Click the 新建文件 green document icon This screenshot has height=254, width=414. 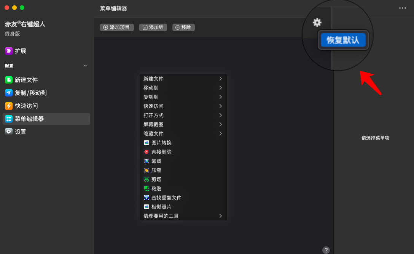point(8,80)
